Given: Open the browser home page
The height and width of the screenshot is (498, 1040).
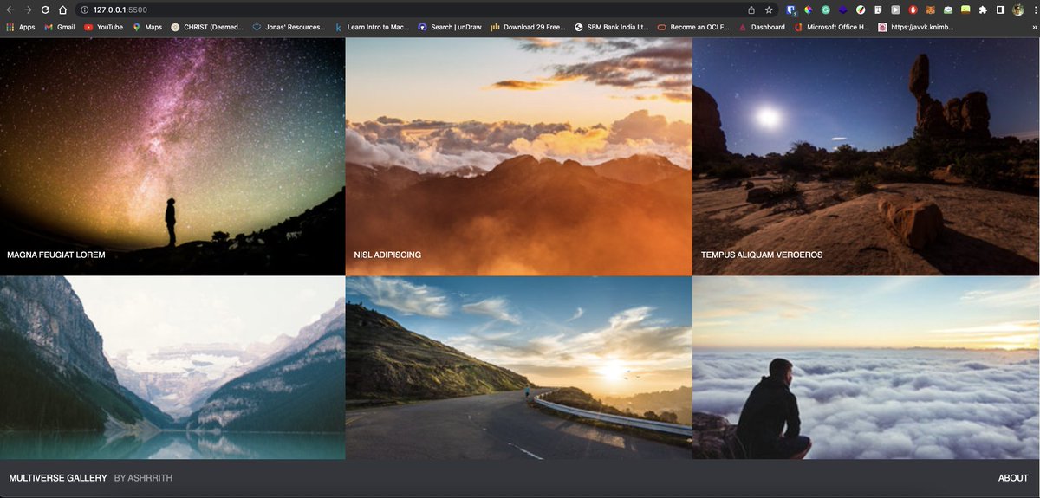Looking at the screenshot, I should [62, 10].
